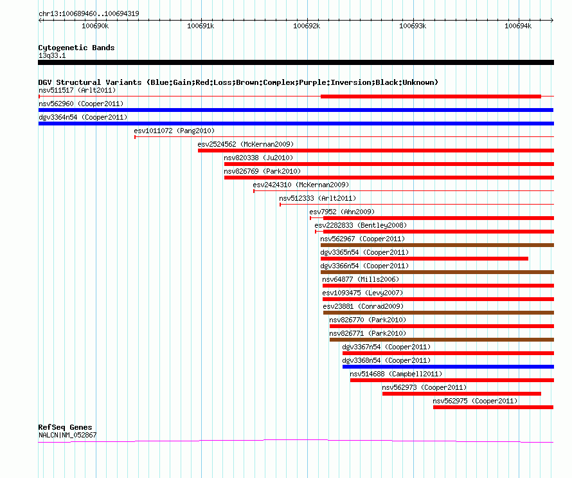This screenshot has width=572, height=478.
Task: Click esv2524562 (McKernan2009) label
Action: pos(246,144)
